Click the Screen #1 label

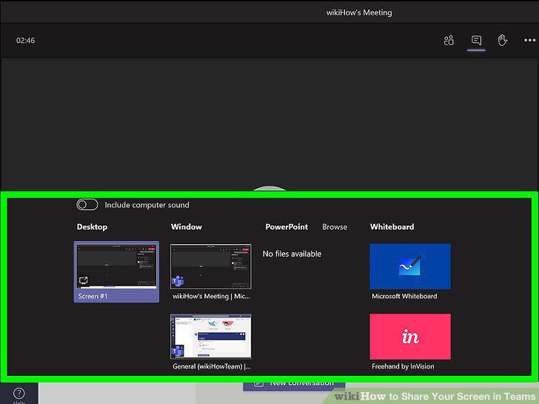coord(93,296)
